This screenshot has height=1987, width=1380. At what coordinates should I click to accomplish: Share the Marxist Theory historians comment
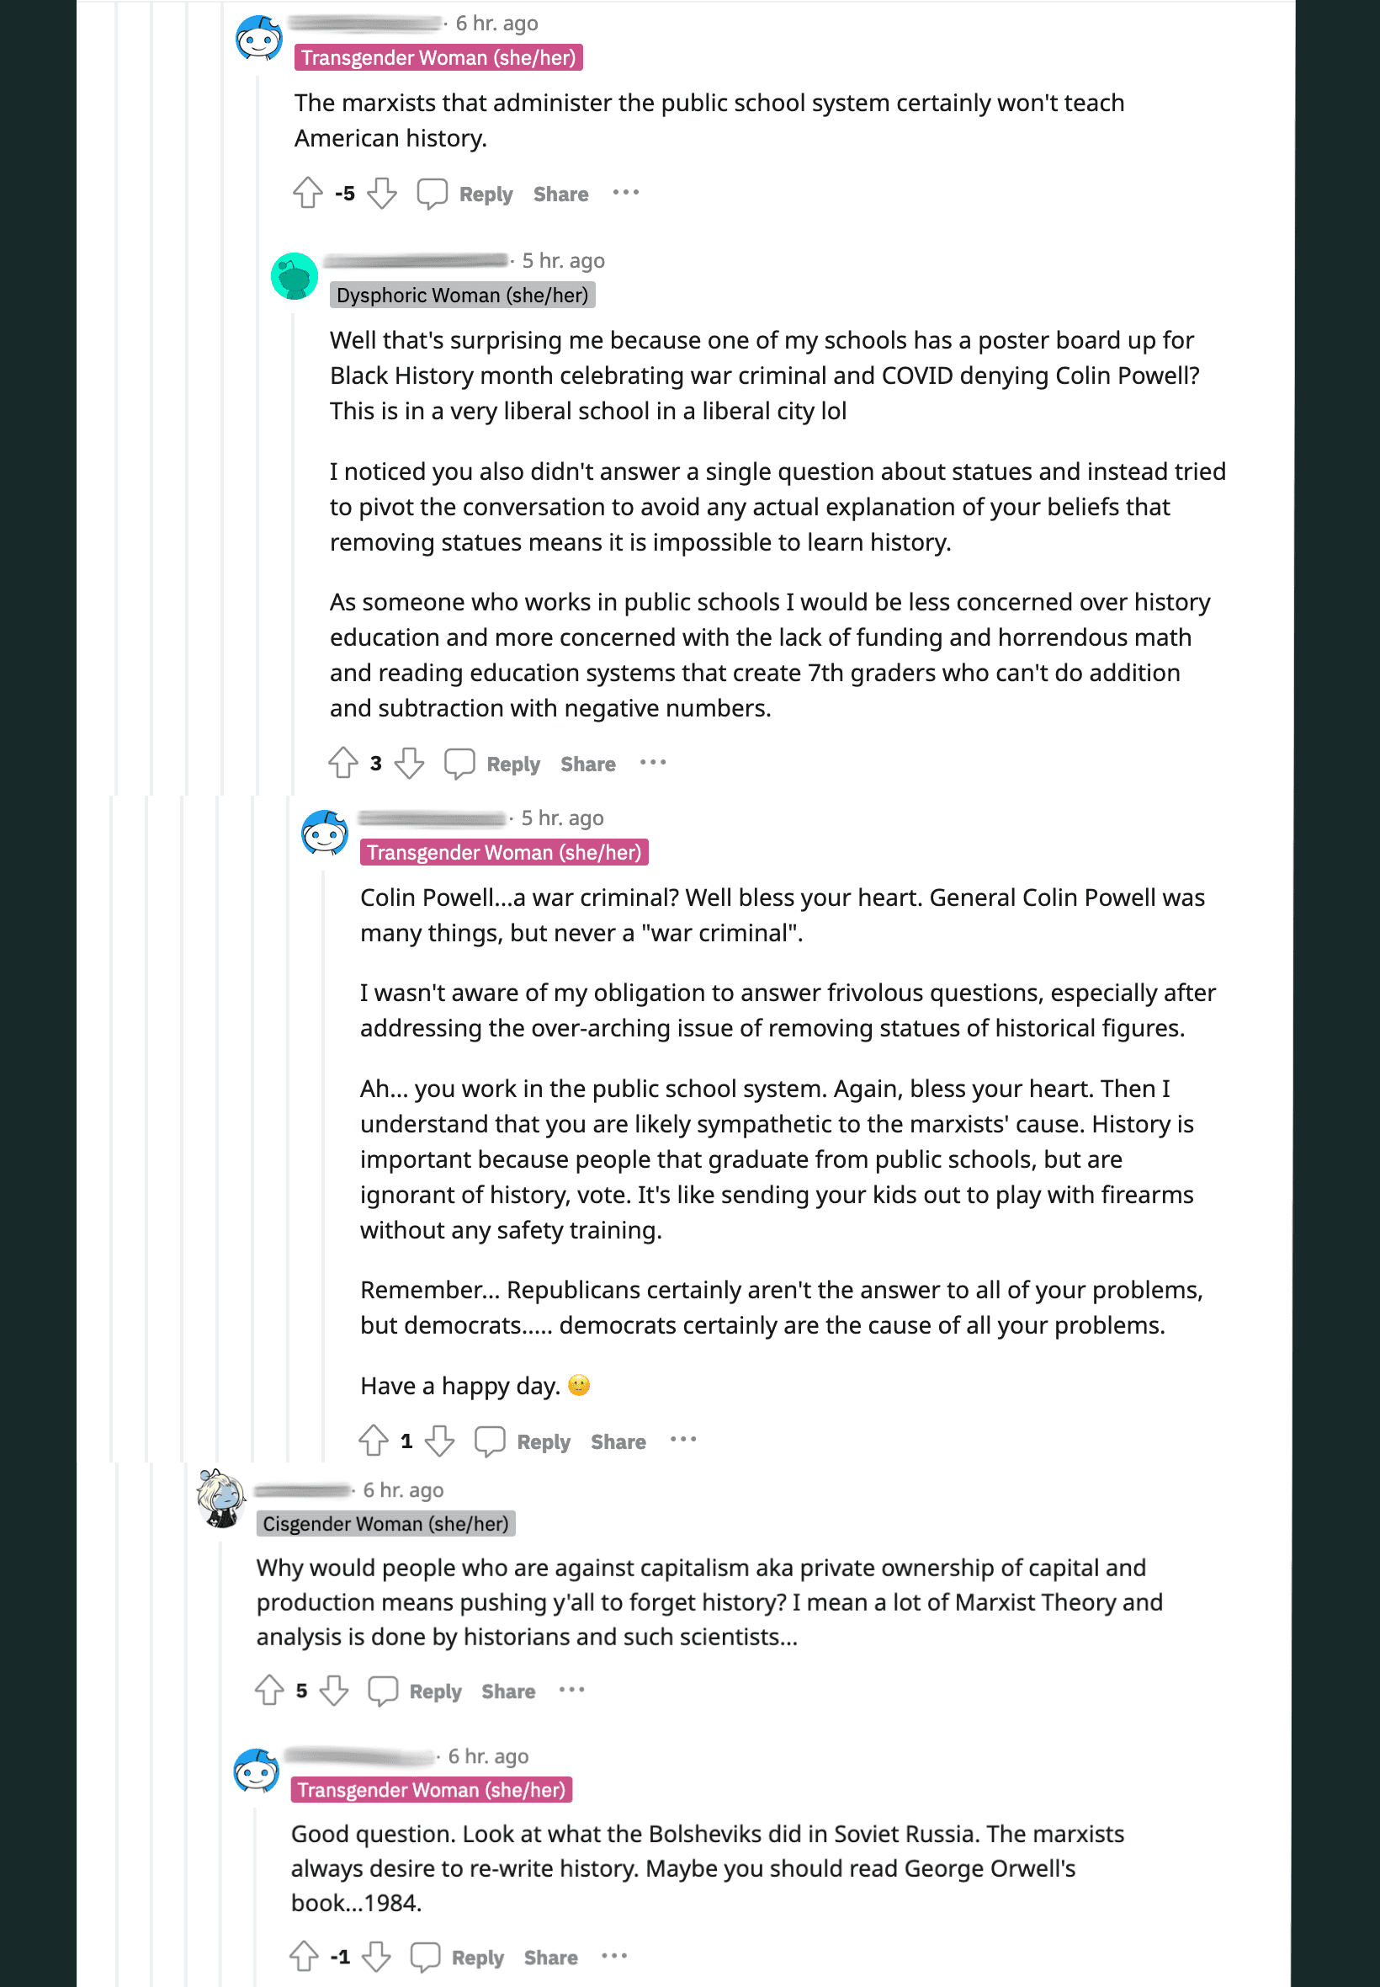[x=507, y=1691]
